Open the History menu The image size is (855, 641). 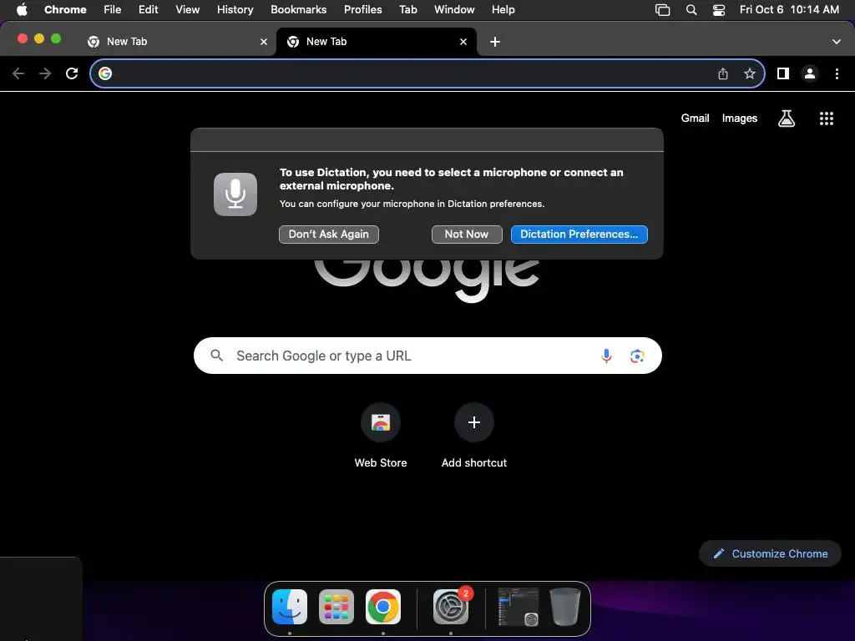235,10
